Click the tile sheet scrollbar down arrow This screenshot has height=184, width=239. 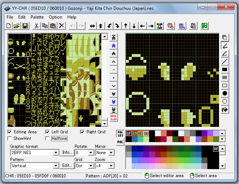pyautogui.click(x=104, y=124)
